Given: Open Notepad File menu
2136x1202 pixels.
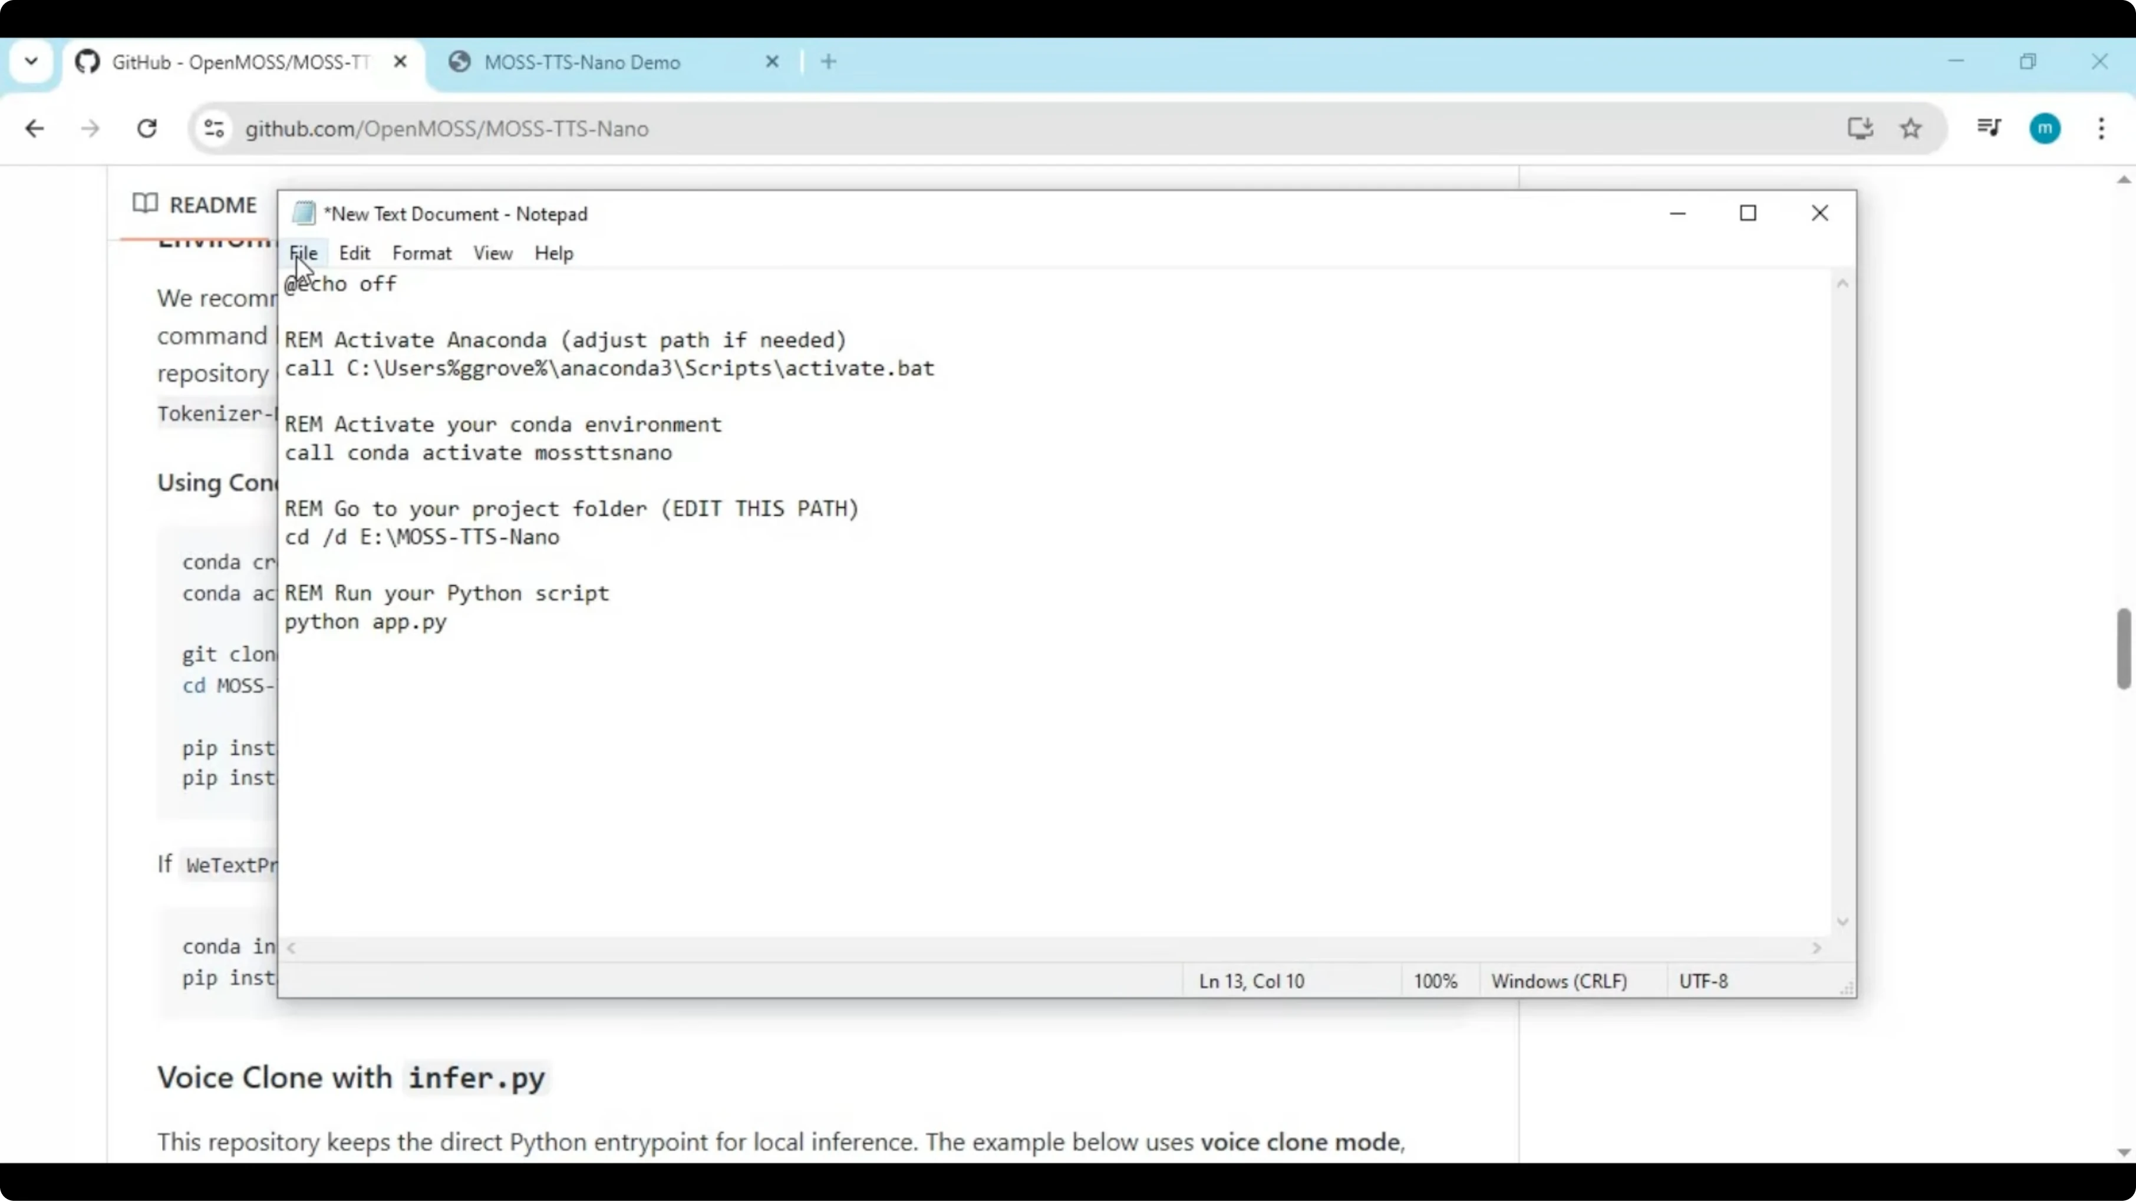Looking at the screenshot, I should pyautogui.click(x=302, y=254).
